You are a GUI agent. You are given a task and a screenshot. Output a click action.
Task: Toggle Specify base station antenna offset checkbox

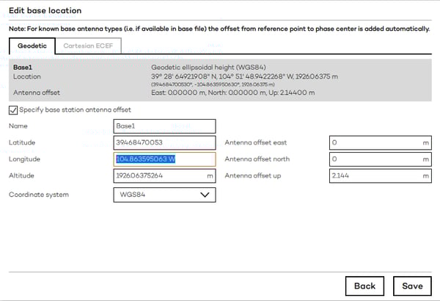tap(13, 110)
